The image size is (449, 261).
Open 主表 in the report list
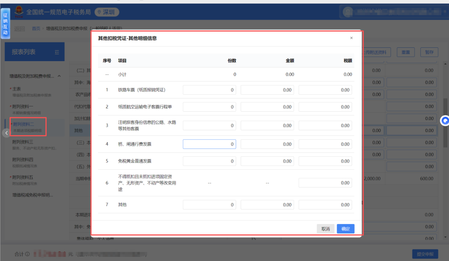tap(17, 89)
